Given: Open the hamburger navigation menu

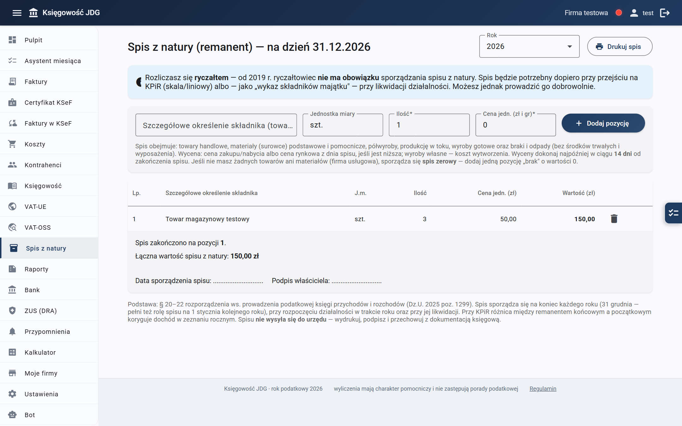Looking at the screenshot, I should click(x=17, y=13).
